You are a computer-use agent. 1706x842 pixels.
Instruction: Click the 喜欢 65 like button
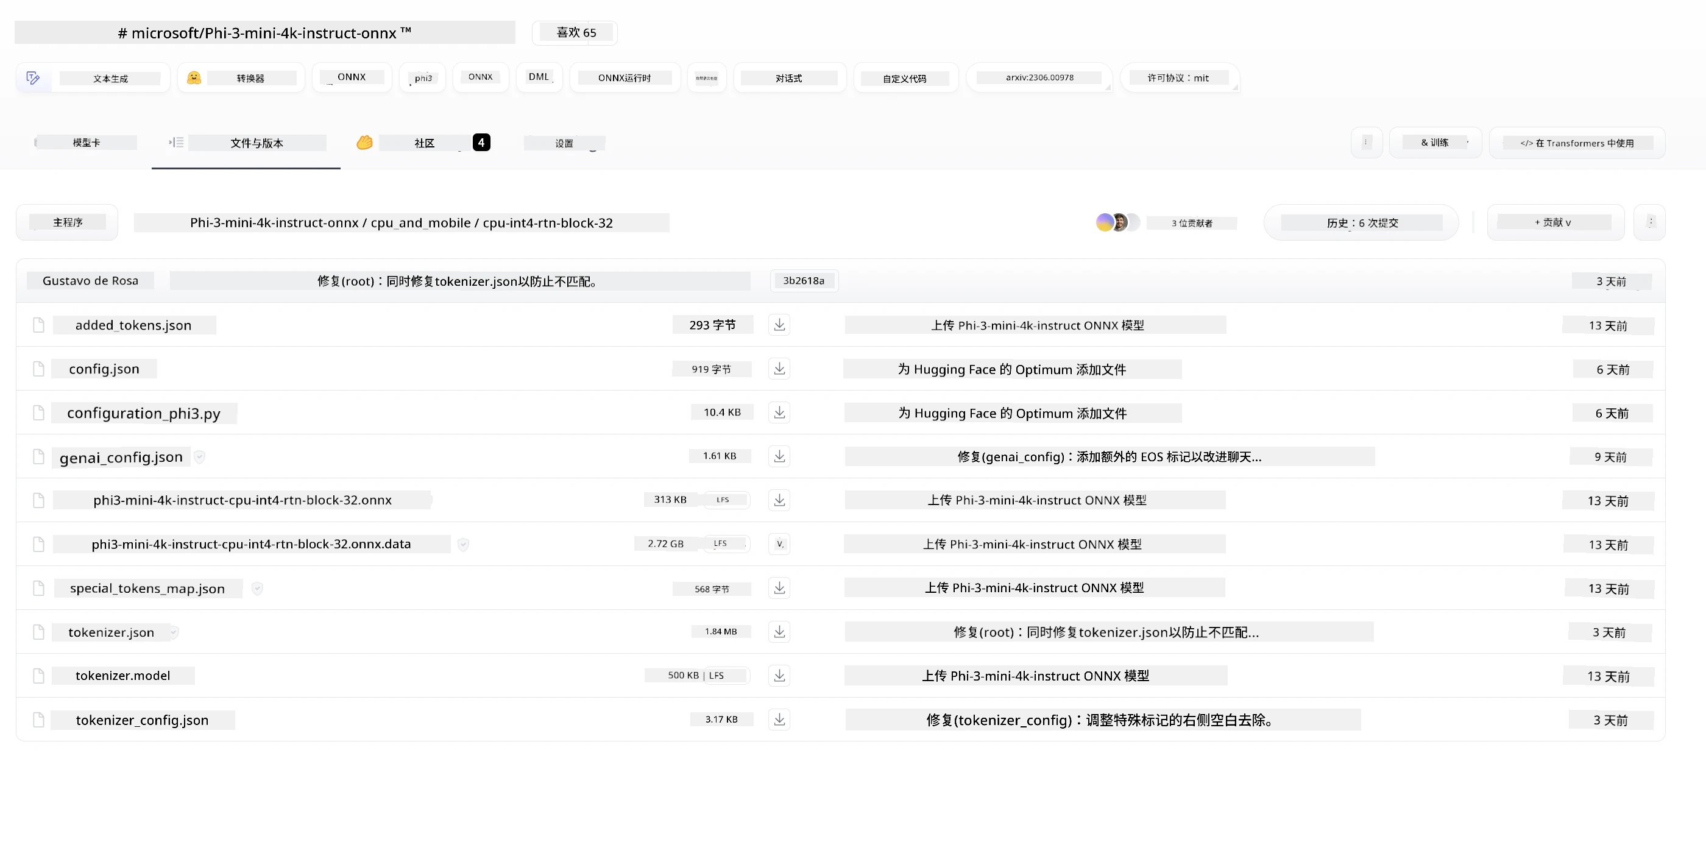[x=575, y=32]
